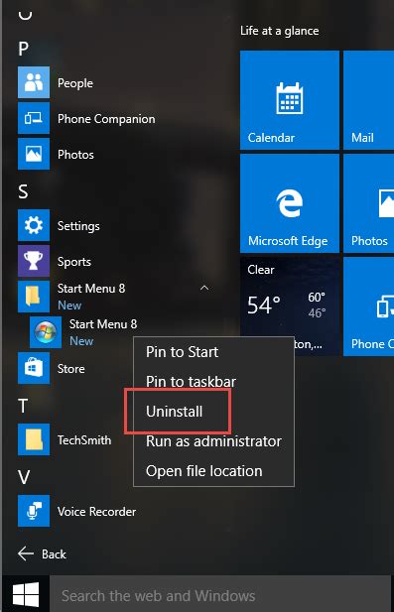Viewport: 394px width, 612px height.
Task: Collapse the Start Menu 8 folder chevron
Action: [x=204, y=288]
